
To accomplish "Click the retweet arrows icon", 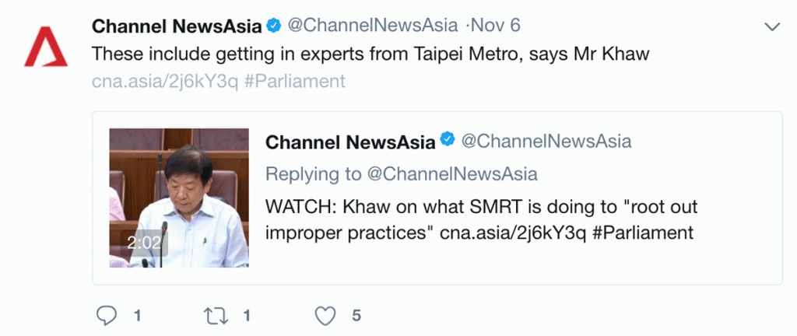I will [x=214, y=315].
